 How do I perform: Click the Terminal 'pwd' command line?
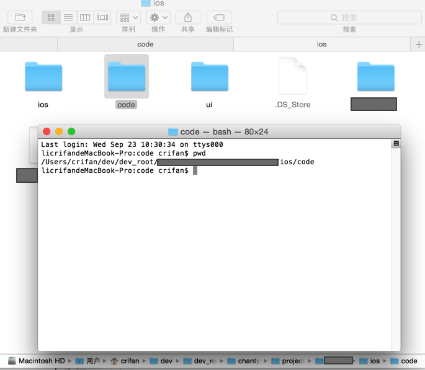coord(123,153)
